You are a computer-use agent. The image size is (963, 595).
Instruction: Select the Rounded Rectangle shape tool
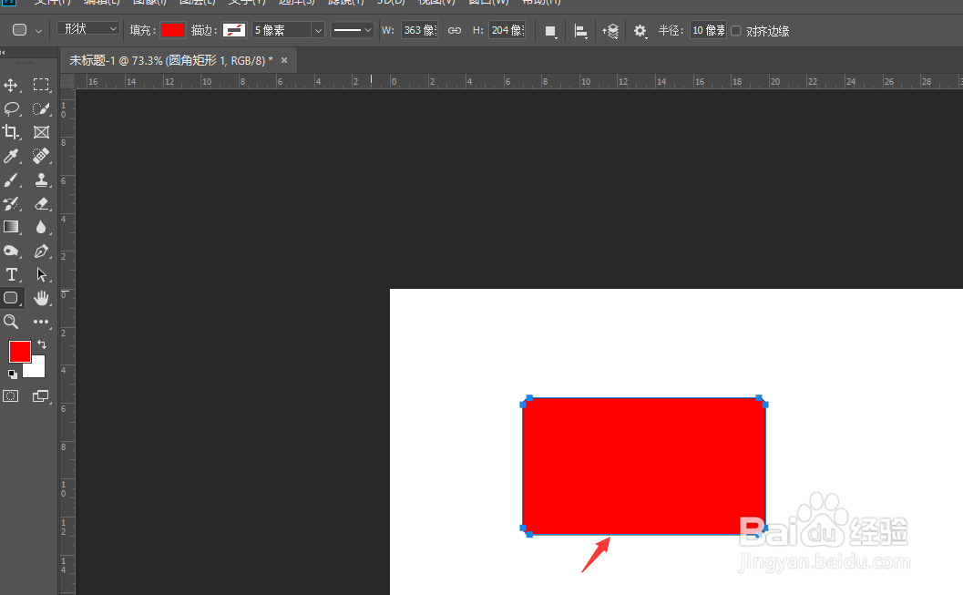coord(11,298)
